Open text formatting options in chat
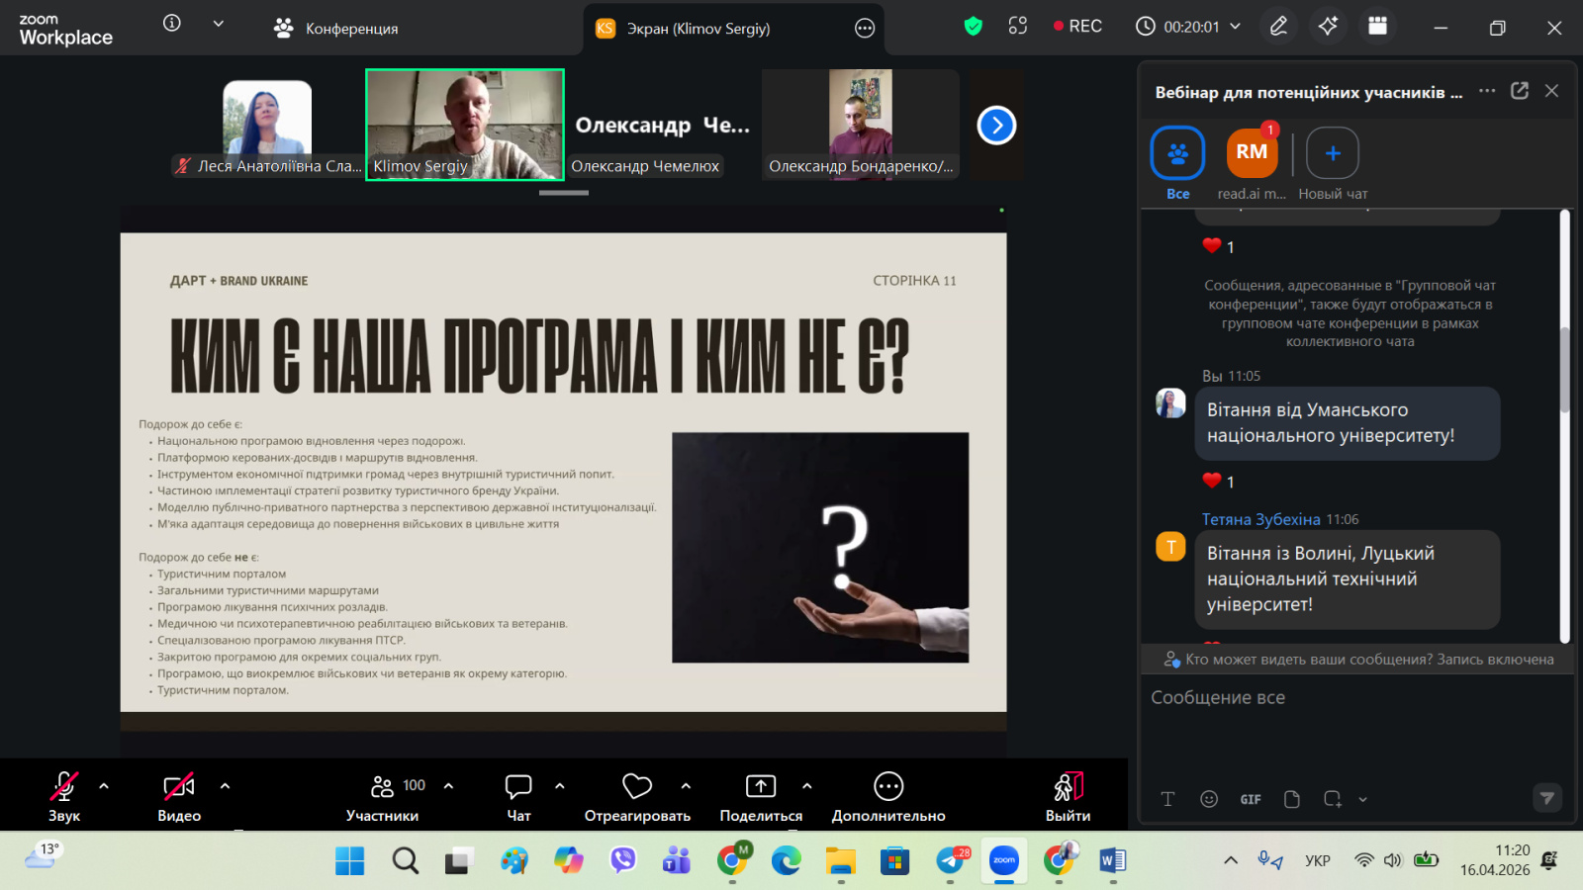This screenshot has height=890, width=1583. click(1167, 799)
